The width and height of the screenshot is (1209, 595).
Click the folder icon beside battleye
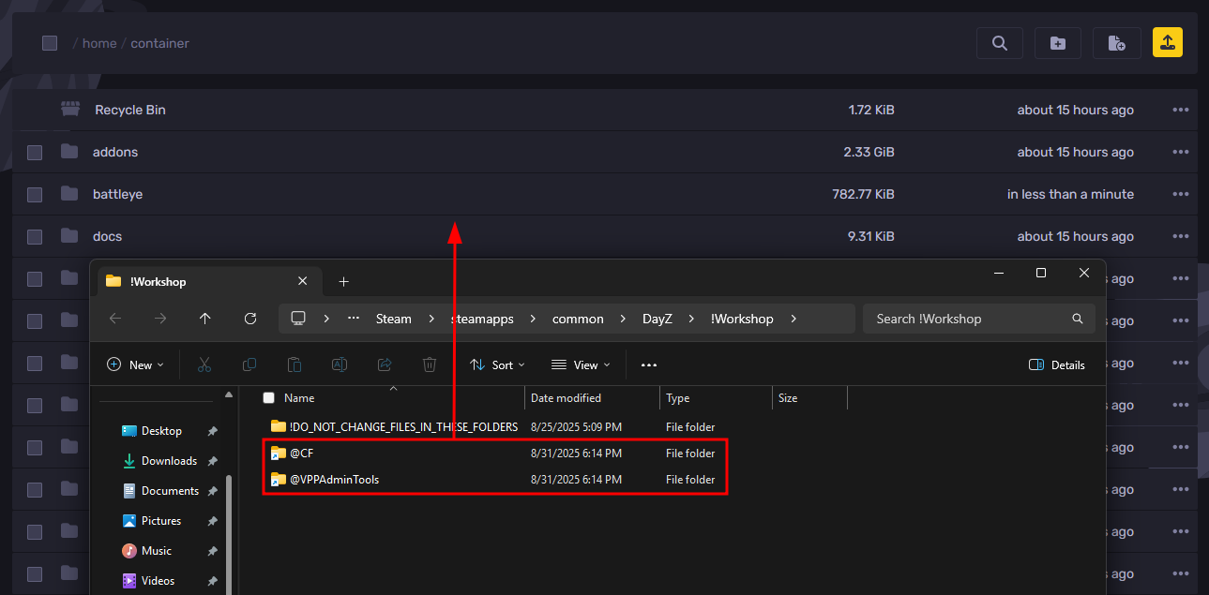[x=69, y=194]
